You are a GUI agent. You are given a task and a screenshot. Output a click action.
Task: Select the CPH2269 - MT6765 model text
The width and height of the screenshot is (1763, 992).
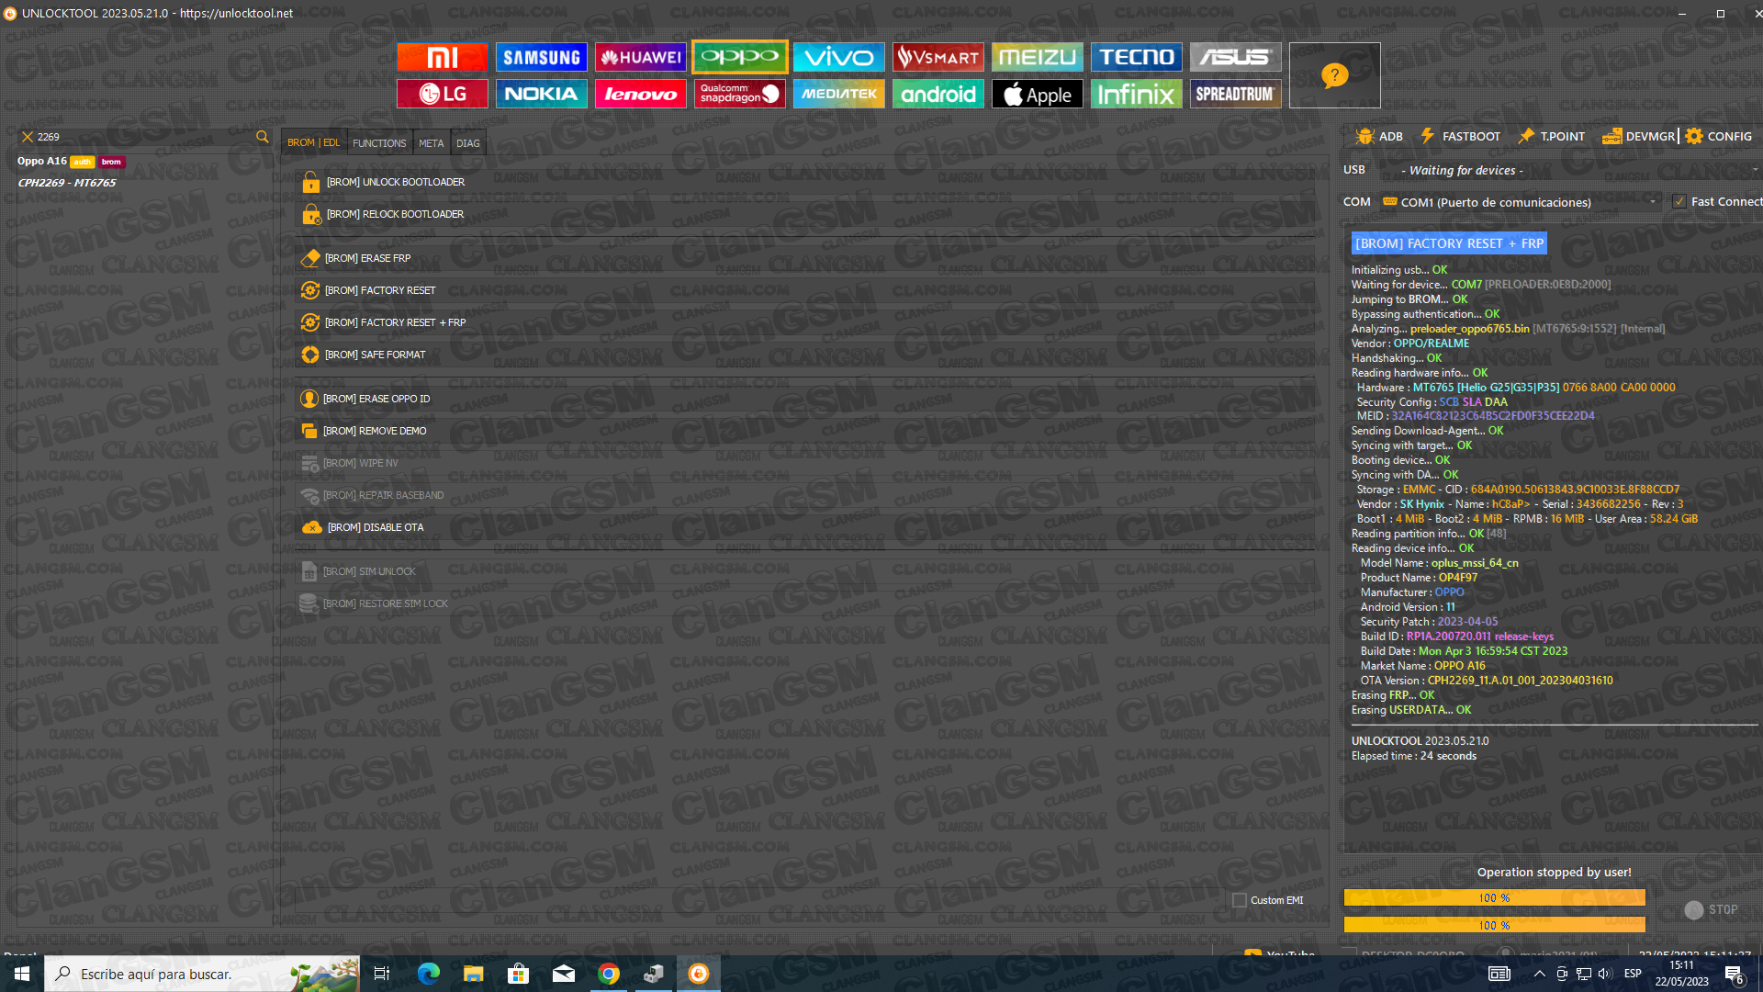click(x=67, y=183)
